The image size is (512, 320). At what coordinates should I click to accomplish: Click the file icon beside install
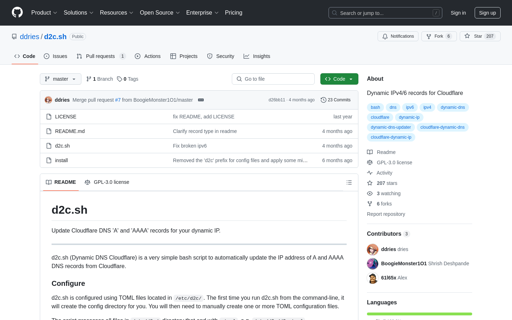pos(49,160)
